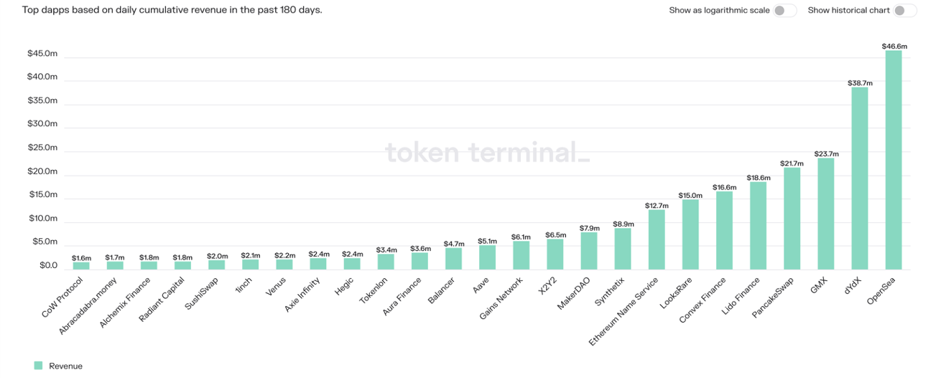The width and height of the screenshot is (941, 380).
Task: Click the Gains Network bar
Action: pyautogui.click(x=521, y=255)
